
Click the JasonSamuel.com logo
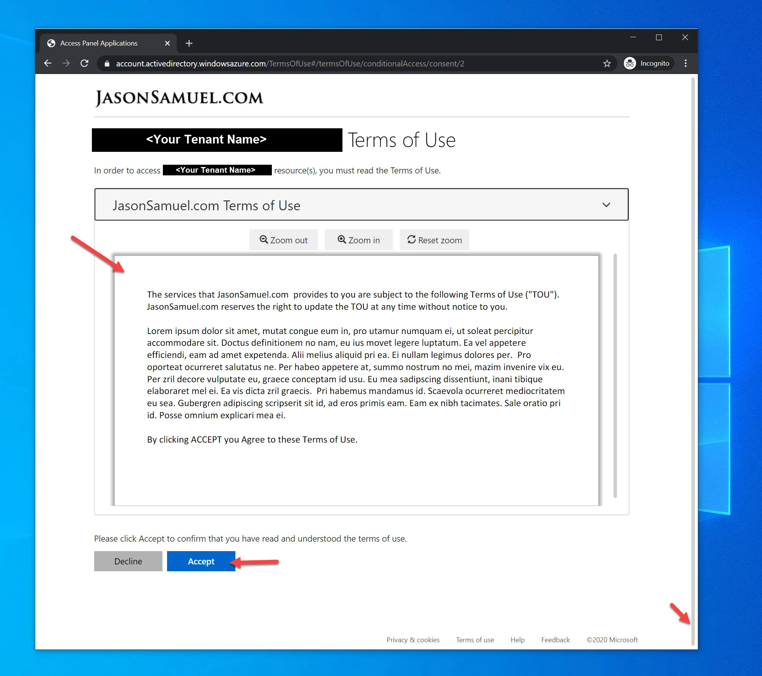[x=179, y=98]
